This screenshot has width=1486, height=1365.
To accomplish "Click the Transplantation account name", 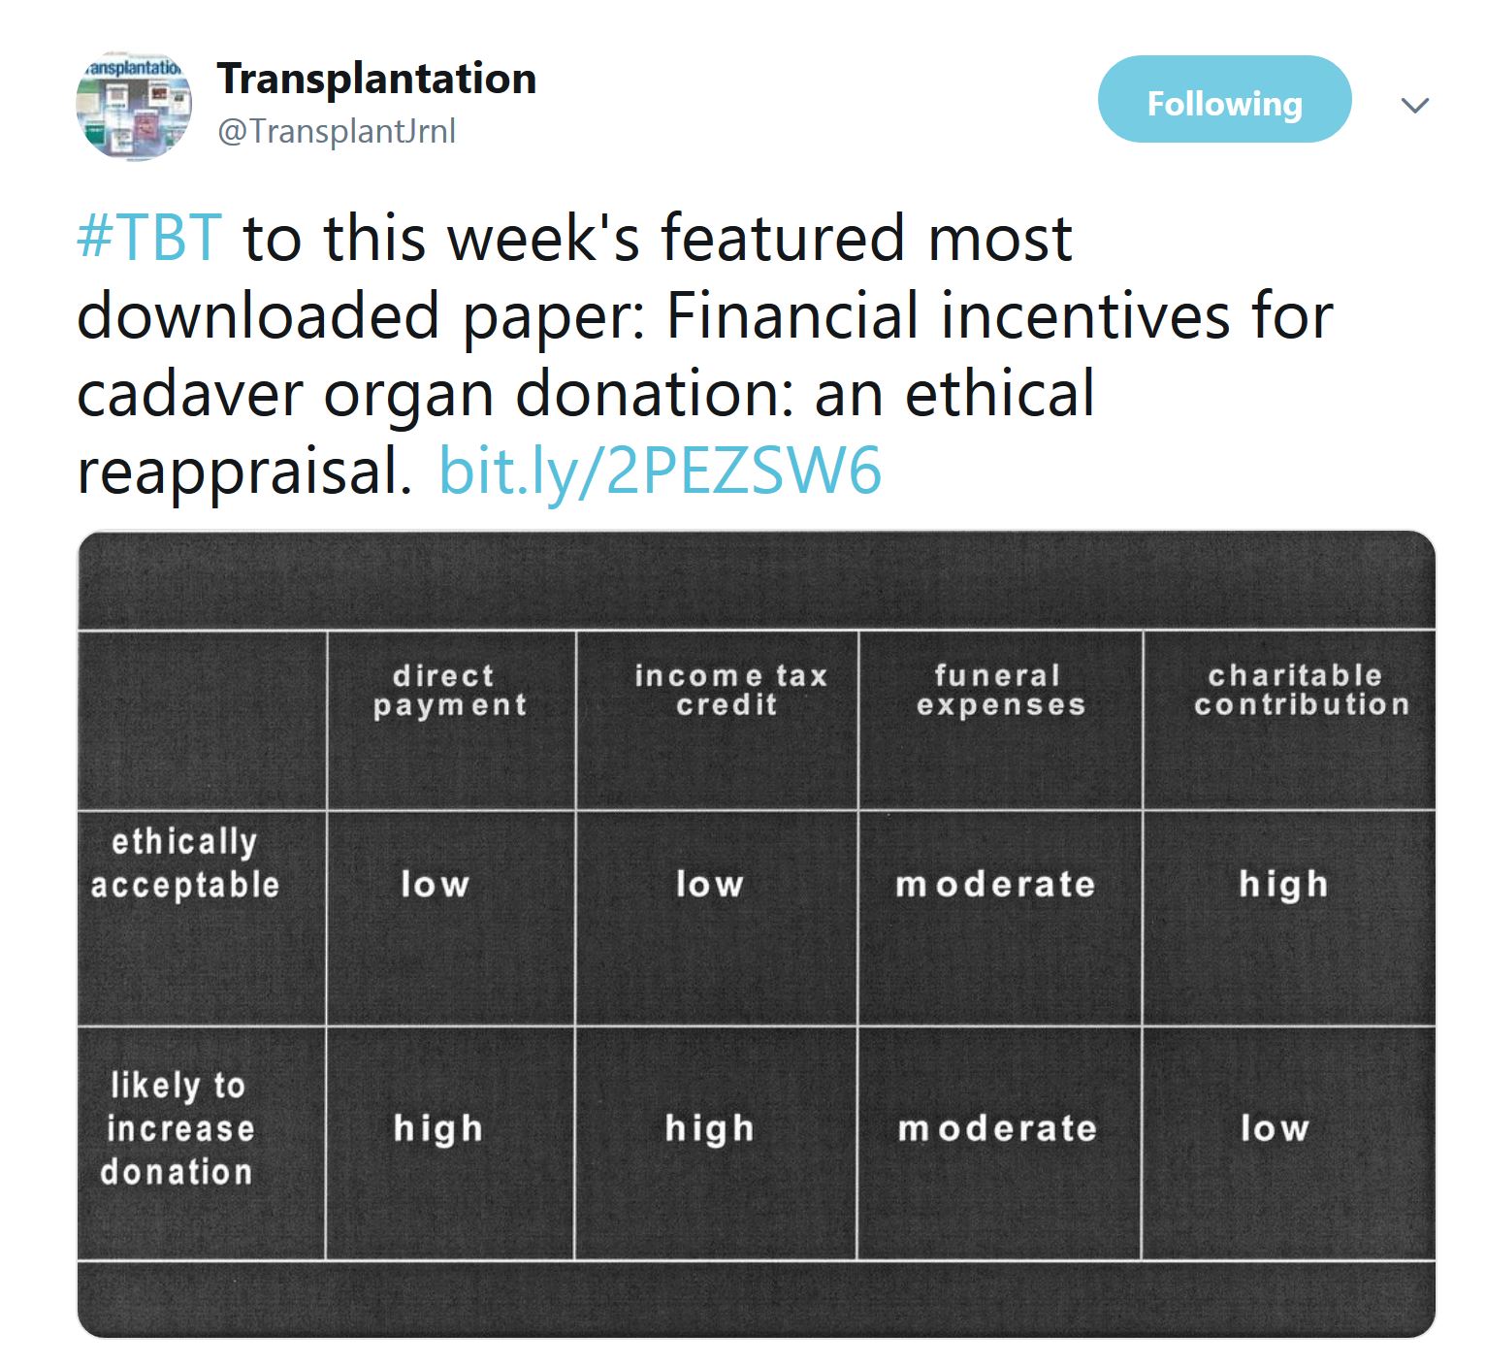I will coord(376,79).
